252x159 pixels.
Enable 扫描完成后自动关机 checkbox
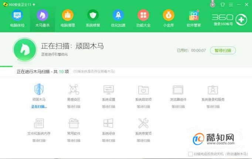(190, 154)
